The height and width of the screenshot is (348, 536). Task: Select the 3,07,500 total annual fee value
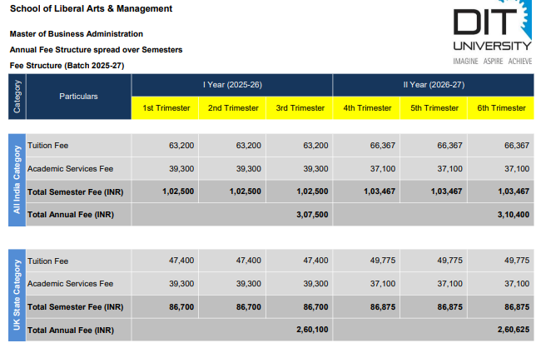tap(312, 214)
